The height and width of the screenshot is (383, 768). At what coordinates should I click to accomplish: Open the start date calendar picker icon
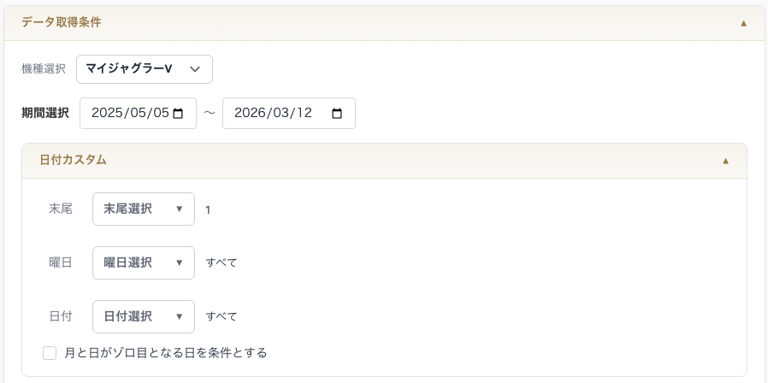pyautogui.click(x=178, y=114)
